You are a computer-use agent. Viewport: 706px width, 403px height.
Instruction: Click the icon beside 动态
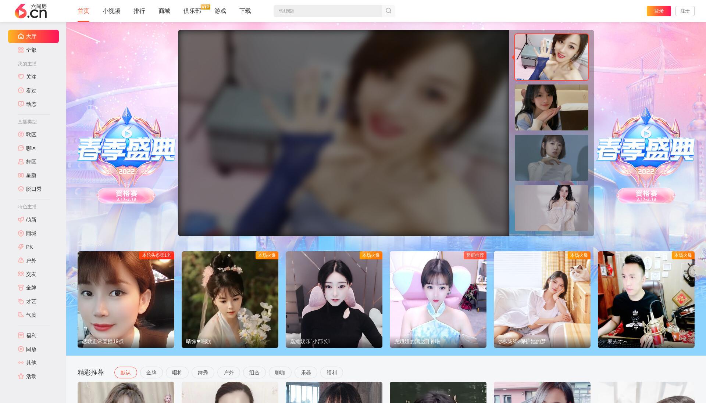click(21, 104)
